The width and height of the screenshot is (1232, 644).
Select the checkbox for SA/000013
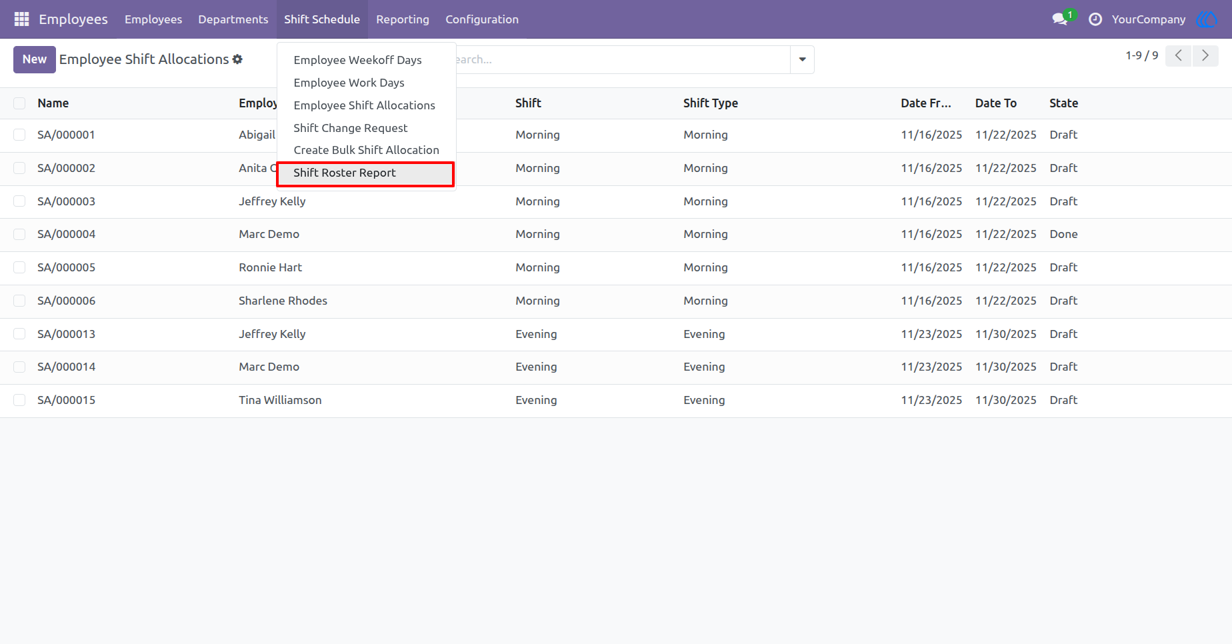pos(19,334)
